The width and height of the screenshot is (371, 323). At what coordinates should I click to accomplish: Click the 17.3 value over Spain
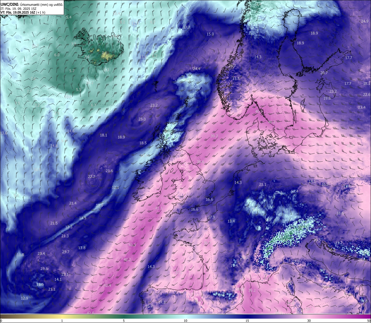tap(162, 302)
